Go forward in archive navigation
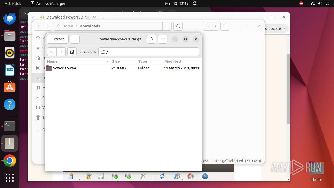 tap(61, 52)
